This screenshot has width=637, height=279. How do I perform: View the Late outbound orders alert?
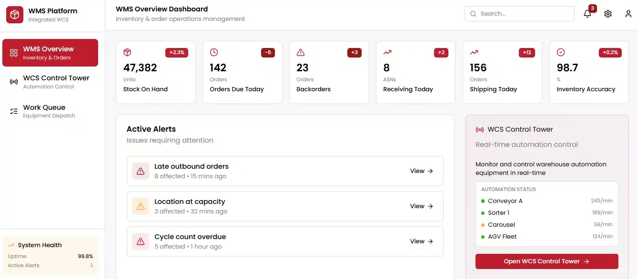pos(421,171)
